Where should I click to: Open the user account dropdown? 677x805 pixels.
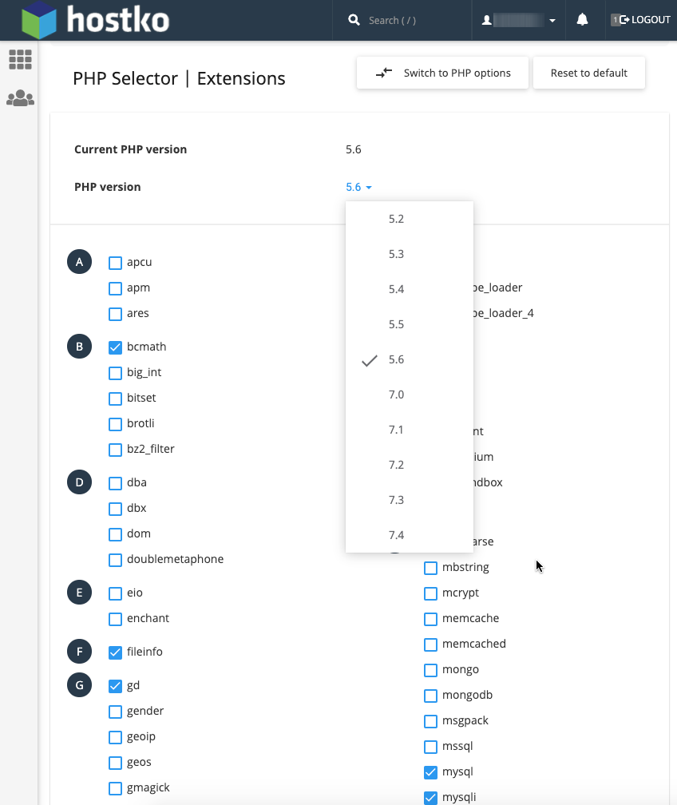519,20
